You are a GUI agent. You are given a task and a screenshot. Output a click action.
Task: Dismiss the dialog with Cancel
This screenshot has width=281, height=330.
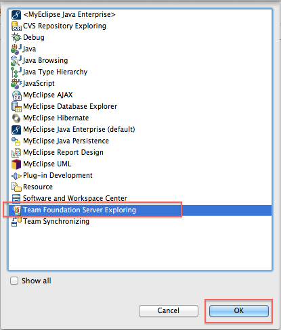point(169,310)
